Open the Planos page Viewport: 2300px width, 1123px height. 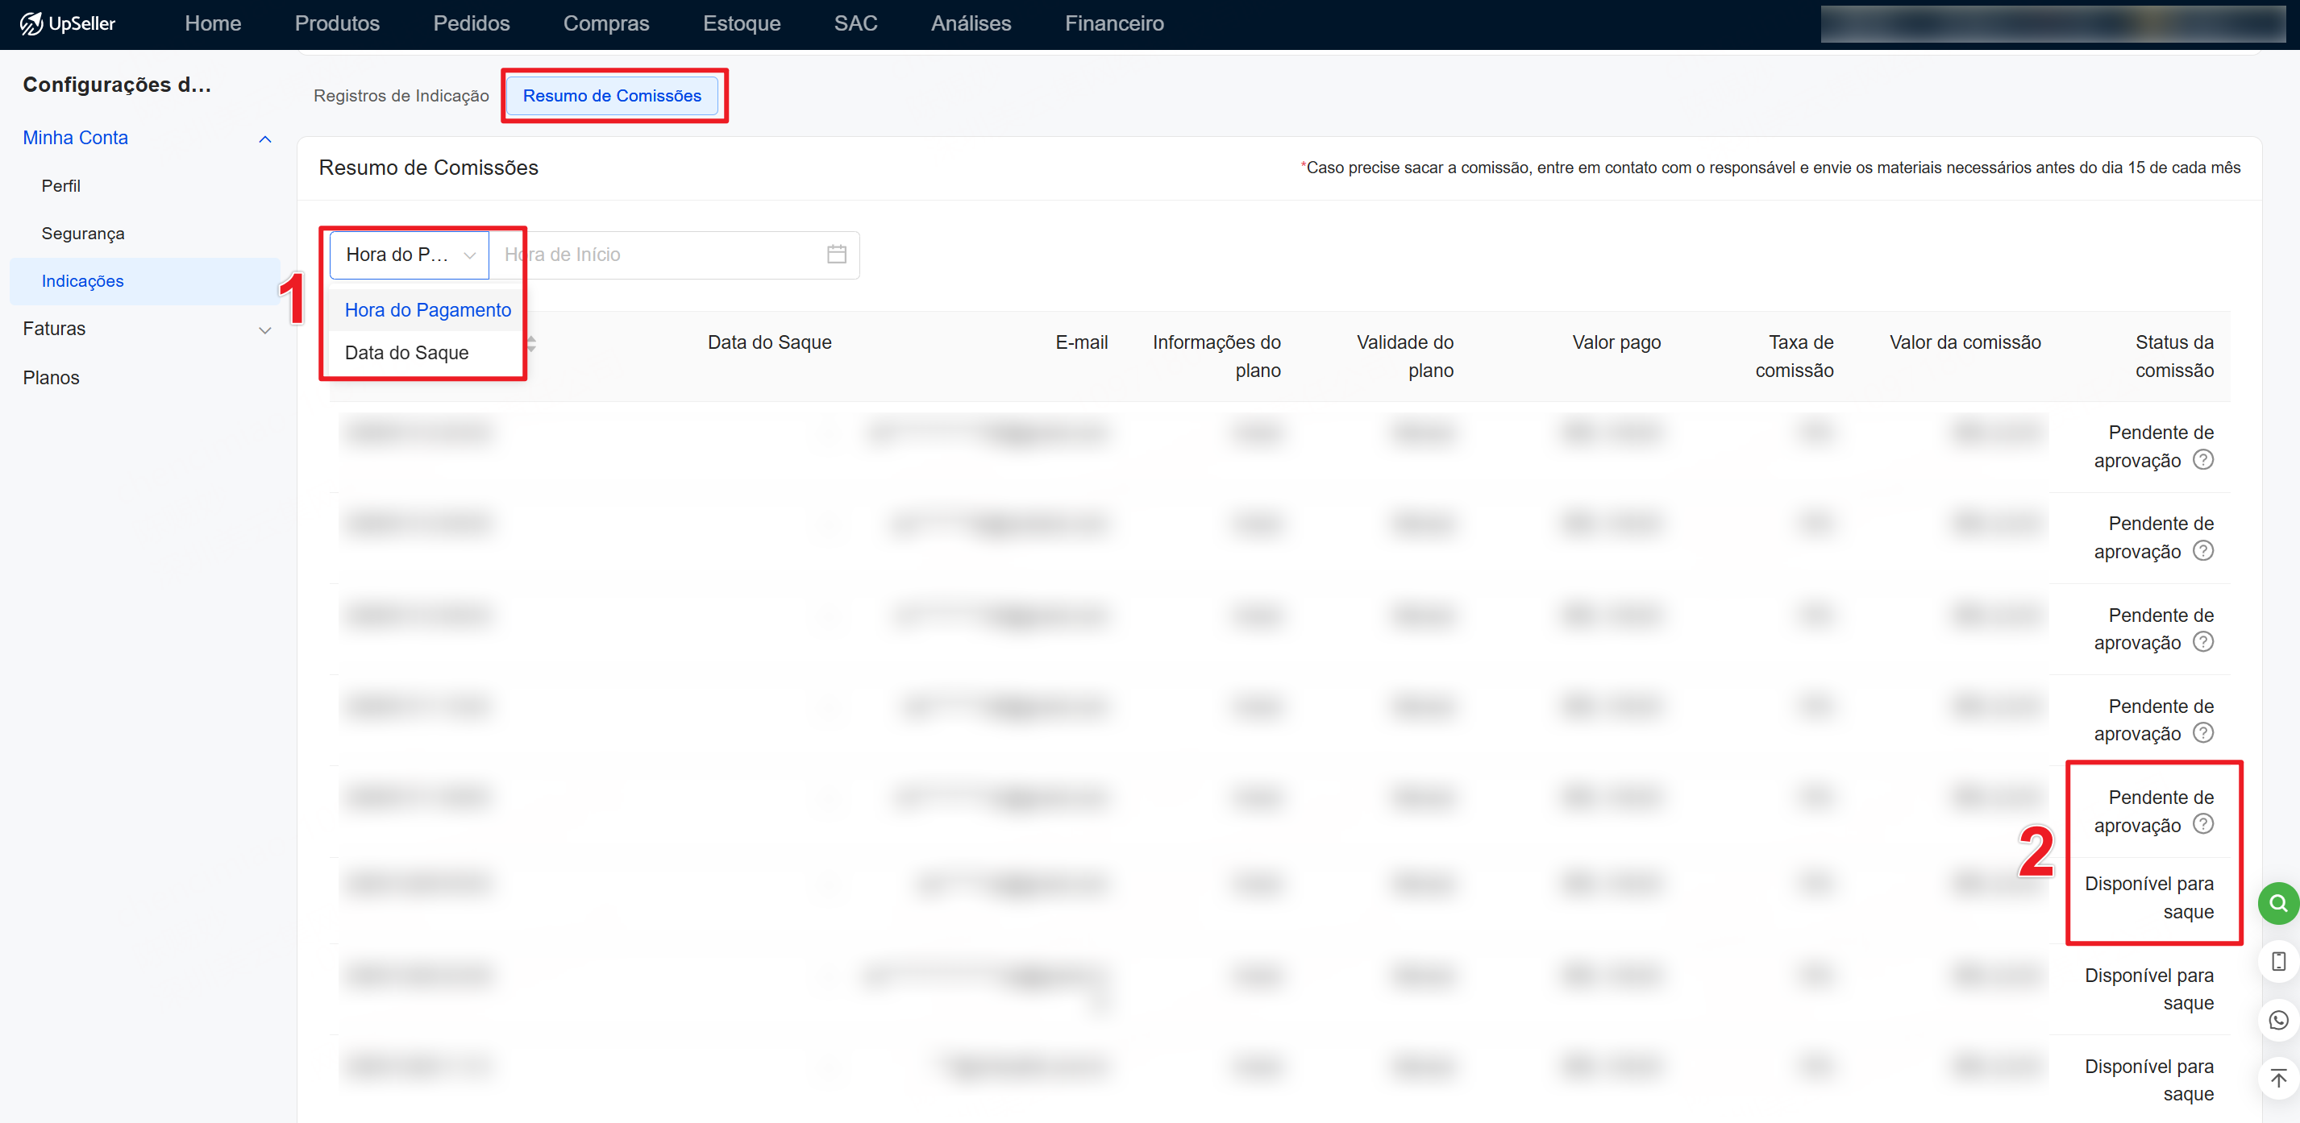51,377
